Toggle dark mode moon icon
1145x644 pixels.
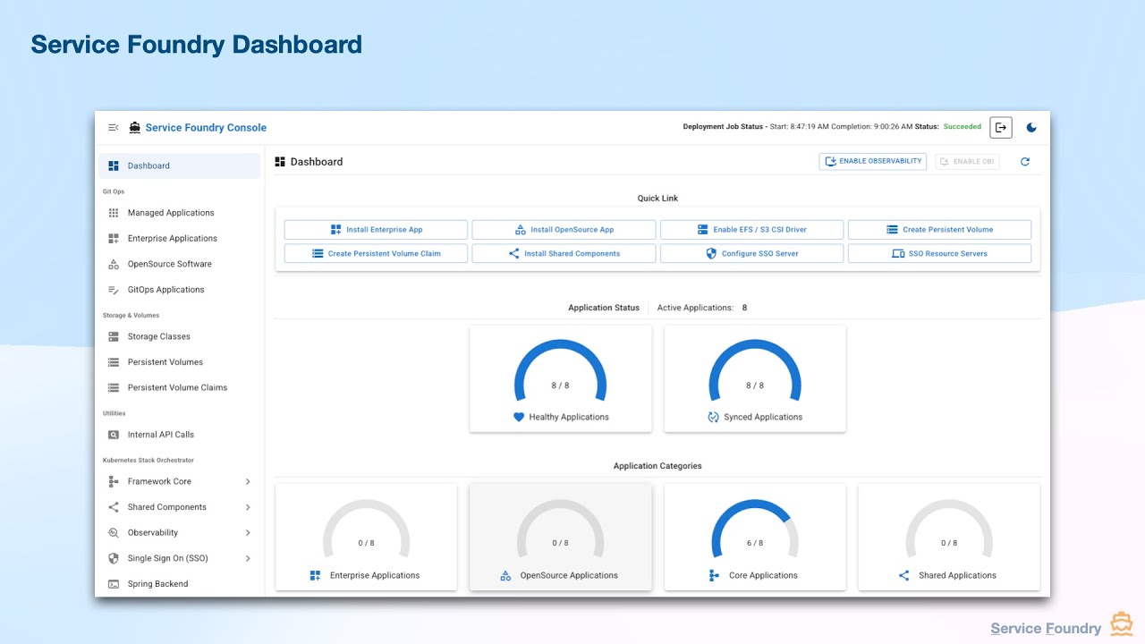[1031, 128]
